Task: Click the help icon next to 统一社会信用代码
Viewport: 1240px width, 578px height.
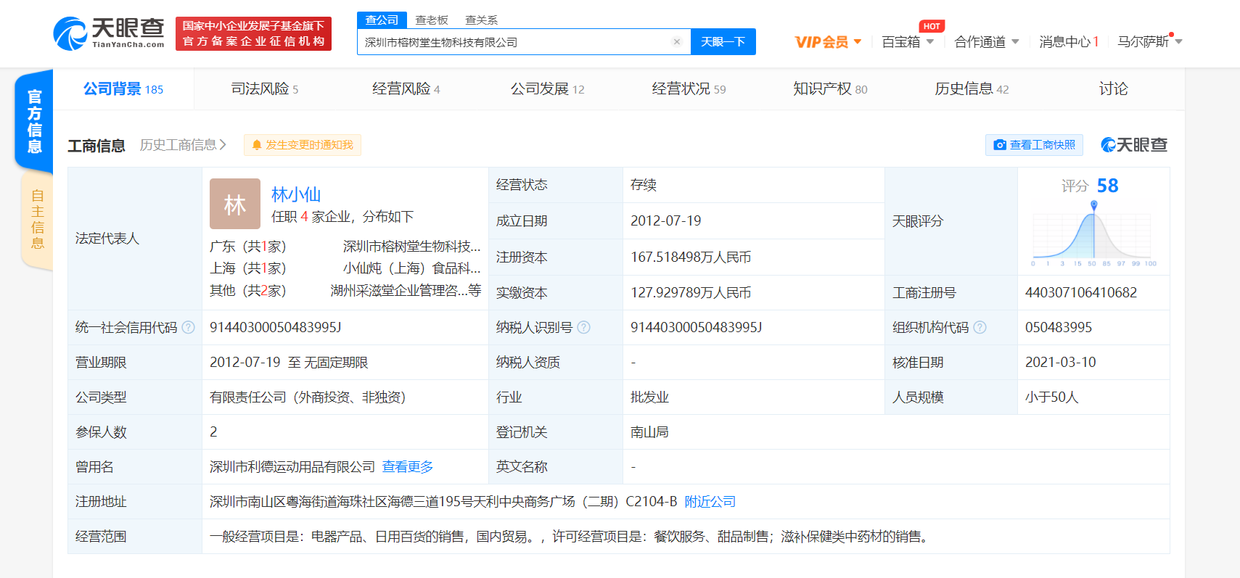Action: [189, 327]
